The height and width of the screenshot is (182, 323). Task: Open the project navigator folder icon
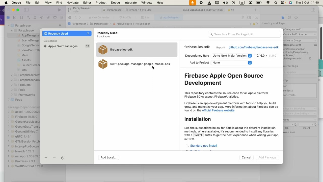coord(8,17)
